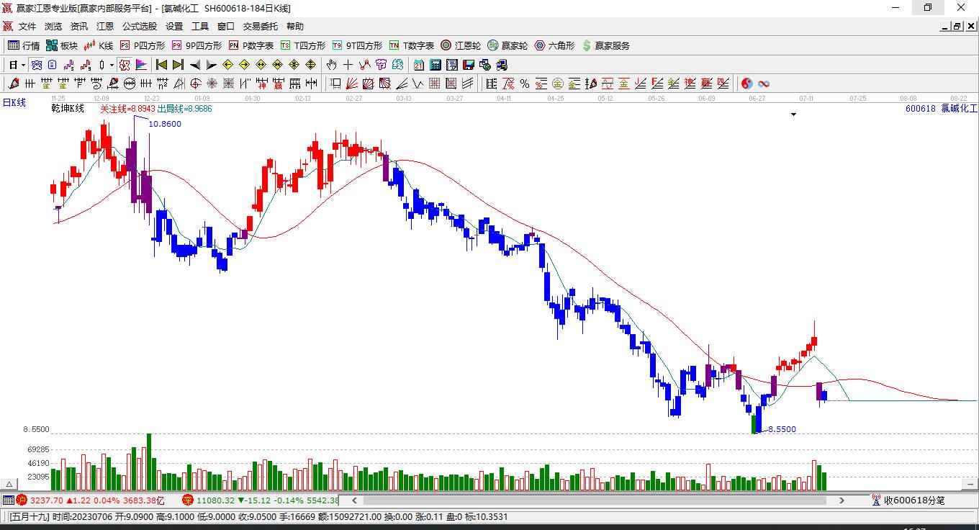
Task: Launch the 江恩轮 Gann wheel
Action: click(461, 45)
